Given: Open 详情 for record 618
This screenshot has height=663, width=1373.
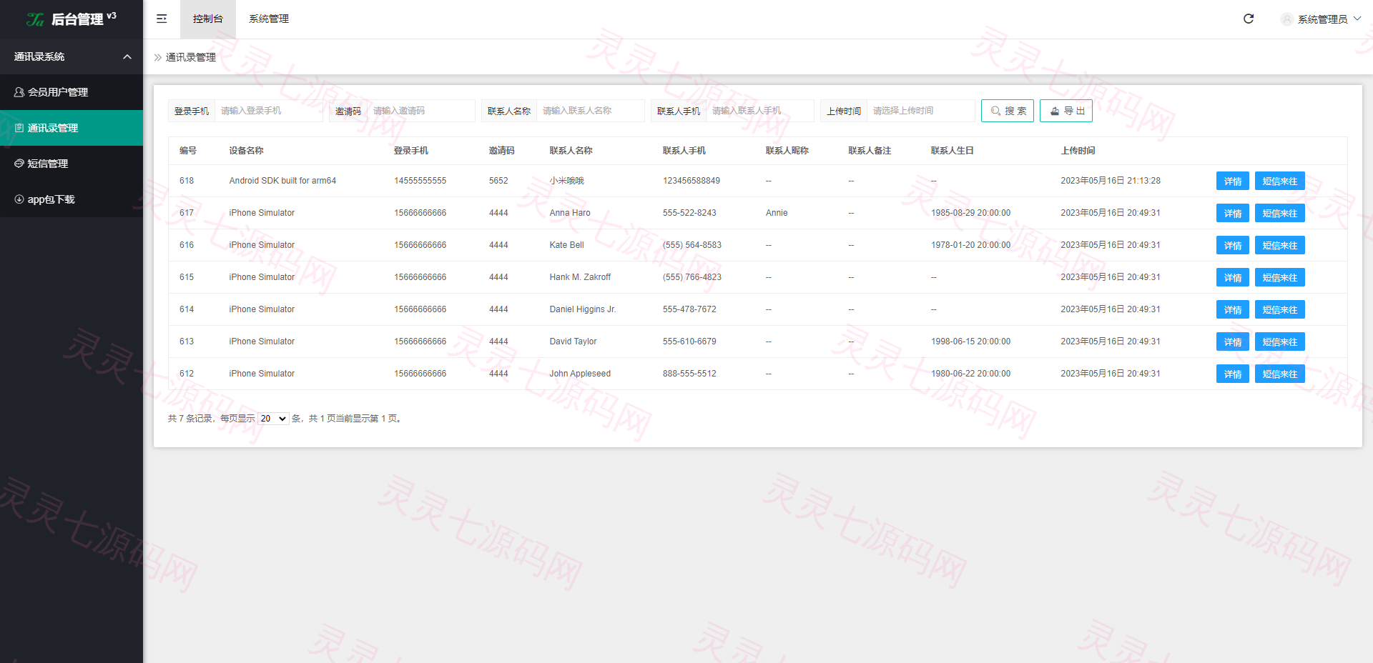Looking at the screenshot, I should point(1233,181).
